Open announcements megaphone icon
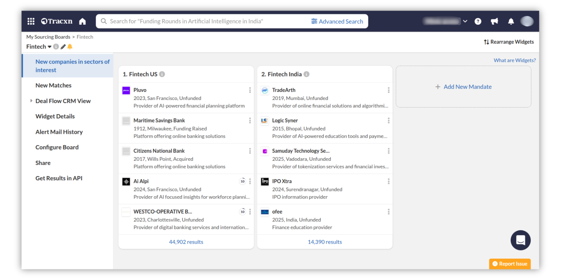The width and height of the screenshot is (561, 280). click(494, 21)
